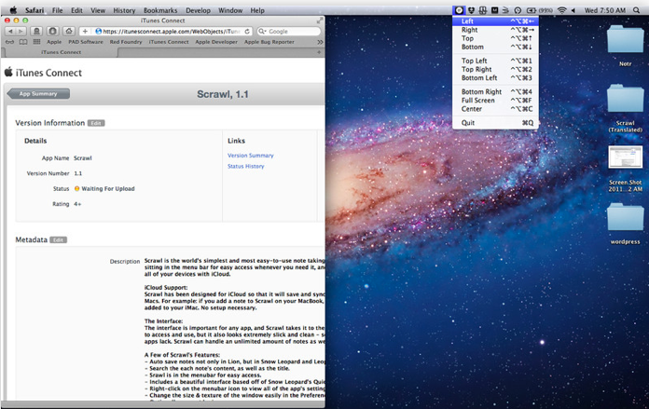
Task: Click the Wed 7:50 AM clock
Action: 605,10
